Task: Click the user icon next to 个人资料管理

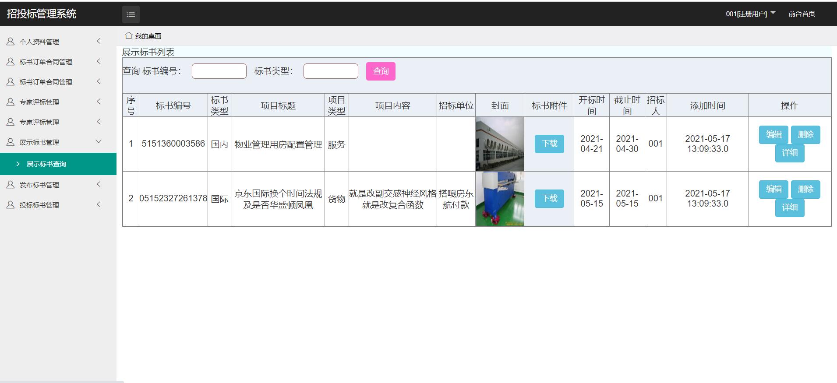Action: pyautogui.click(x=11, y=42)
